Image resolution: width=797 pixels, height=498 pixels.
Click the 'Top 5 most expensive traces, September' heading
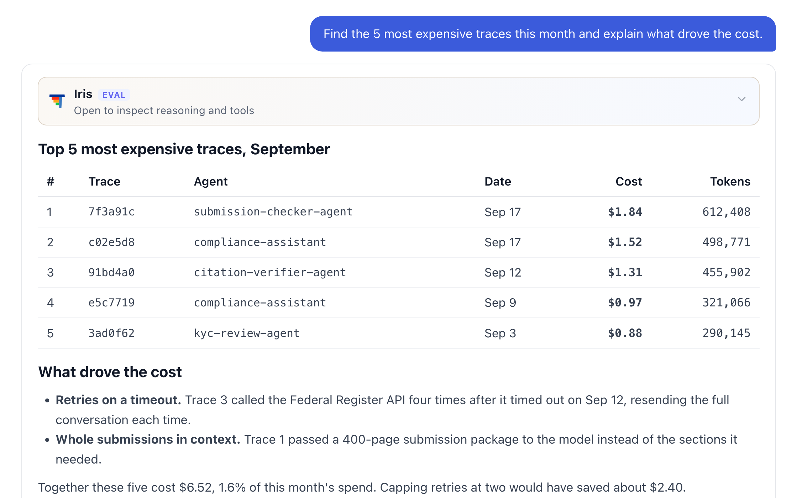[x=184, y=149]
